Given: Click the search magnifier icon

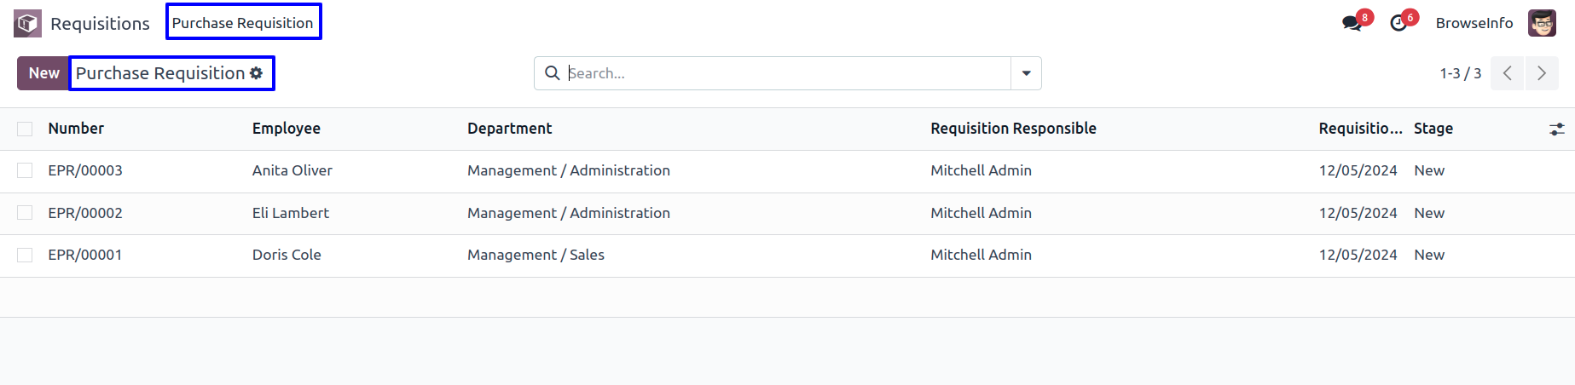Looking at the screenshot, I should pyautogui.click(x=552, y=73).
